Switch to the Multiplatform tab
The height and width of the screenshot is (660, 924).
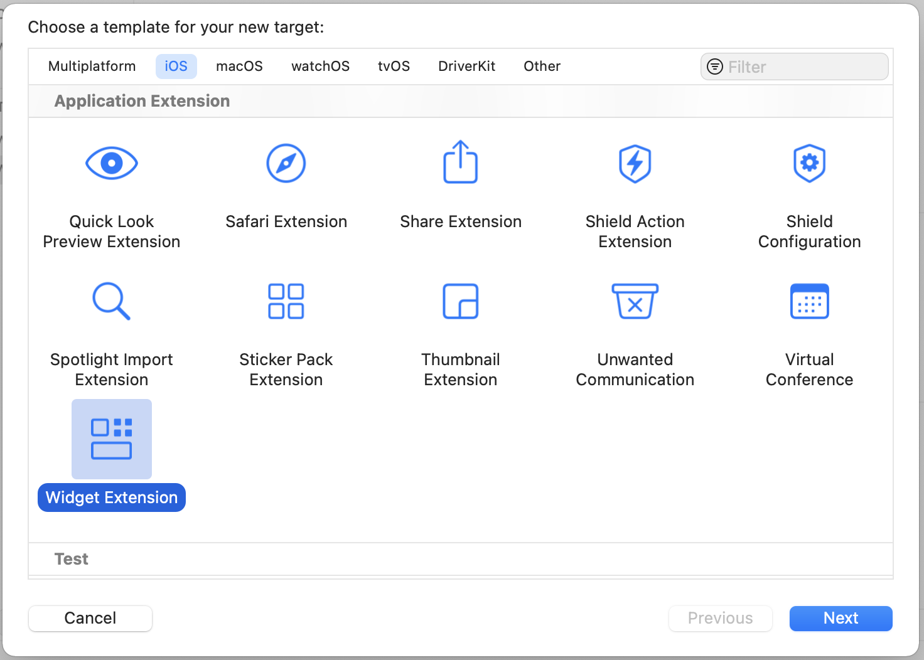tap(92, 67)
